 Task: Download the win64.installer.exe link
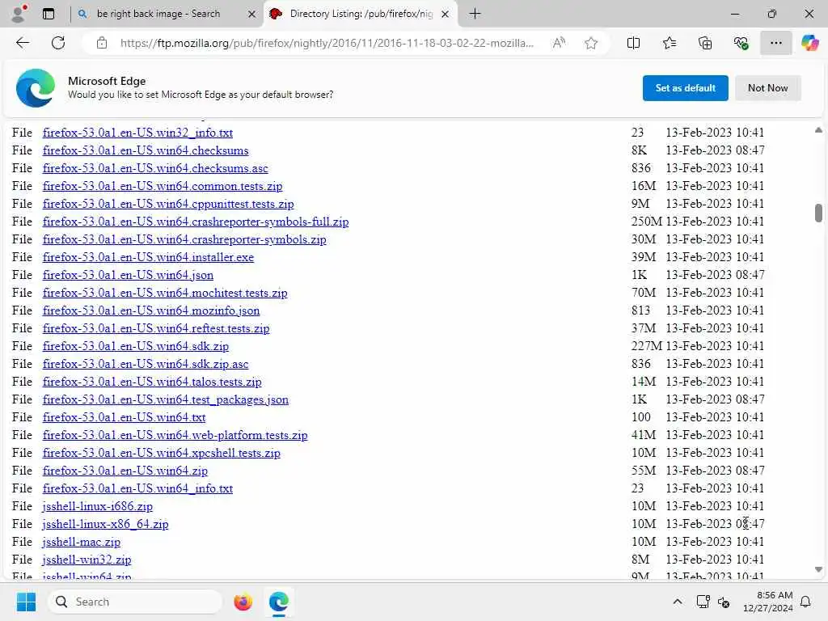click(x=148, y=257)
